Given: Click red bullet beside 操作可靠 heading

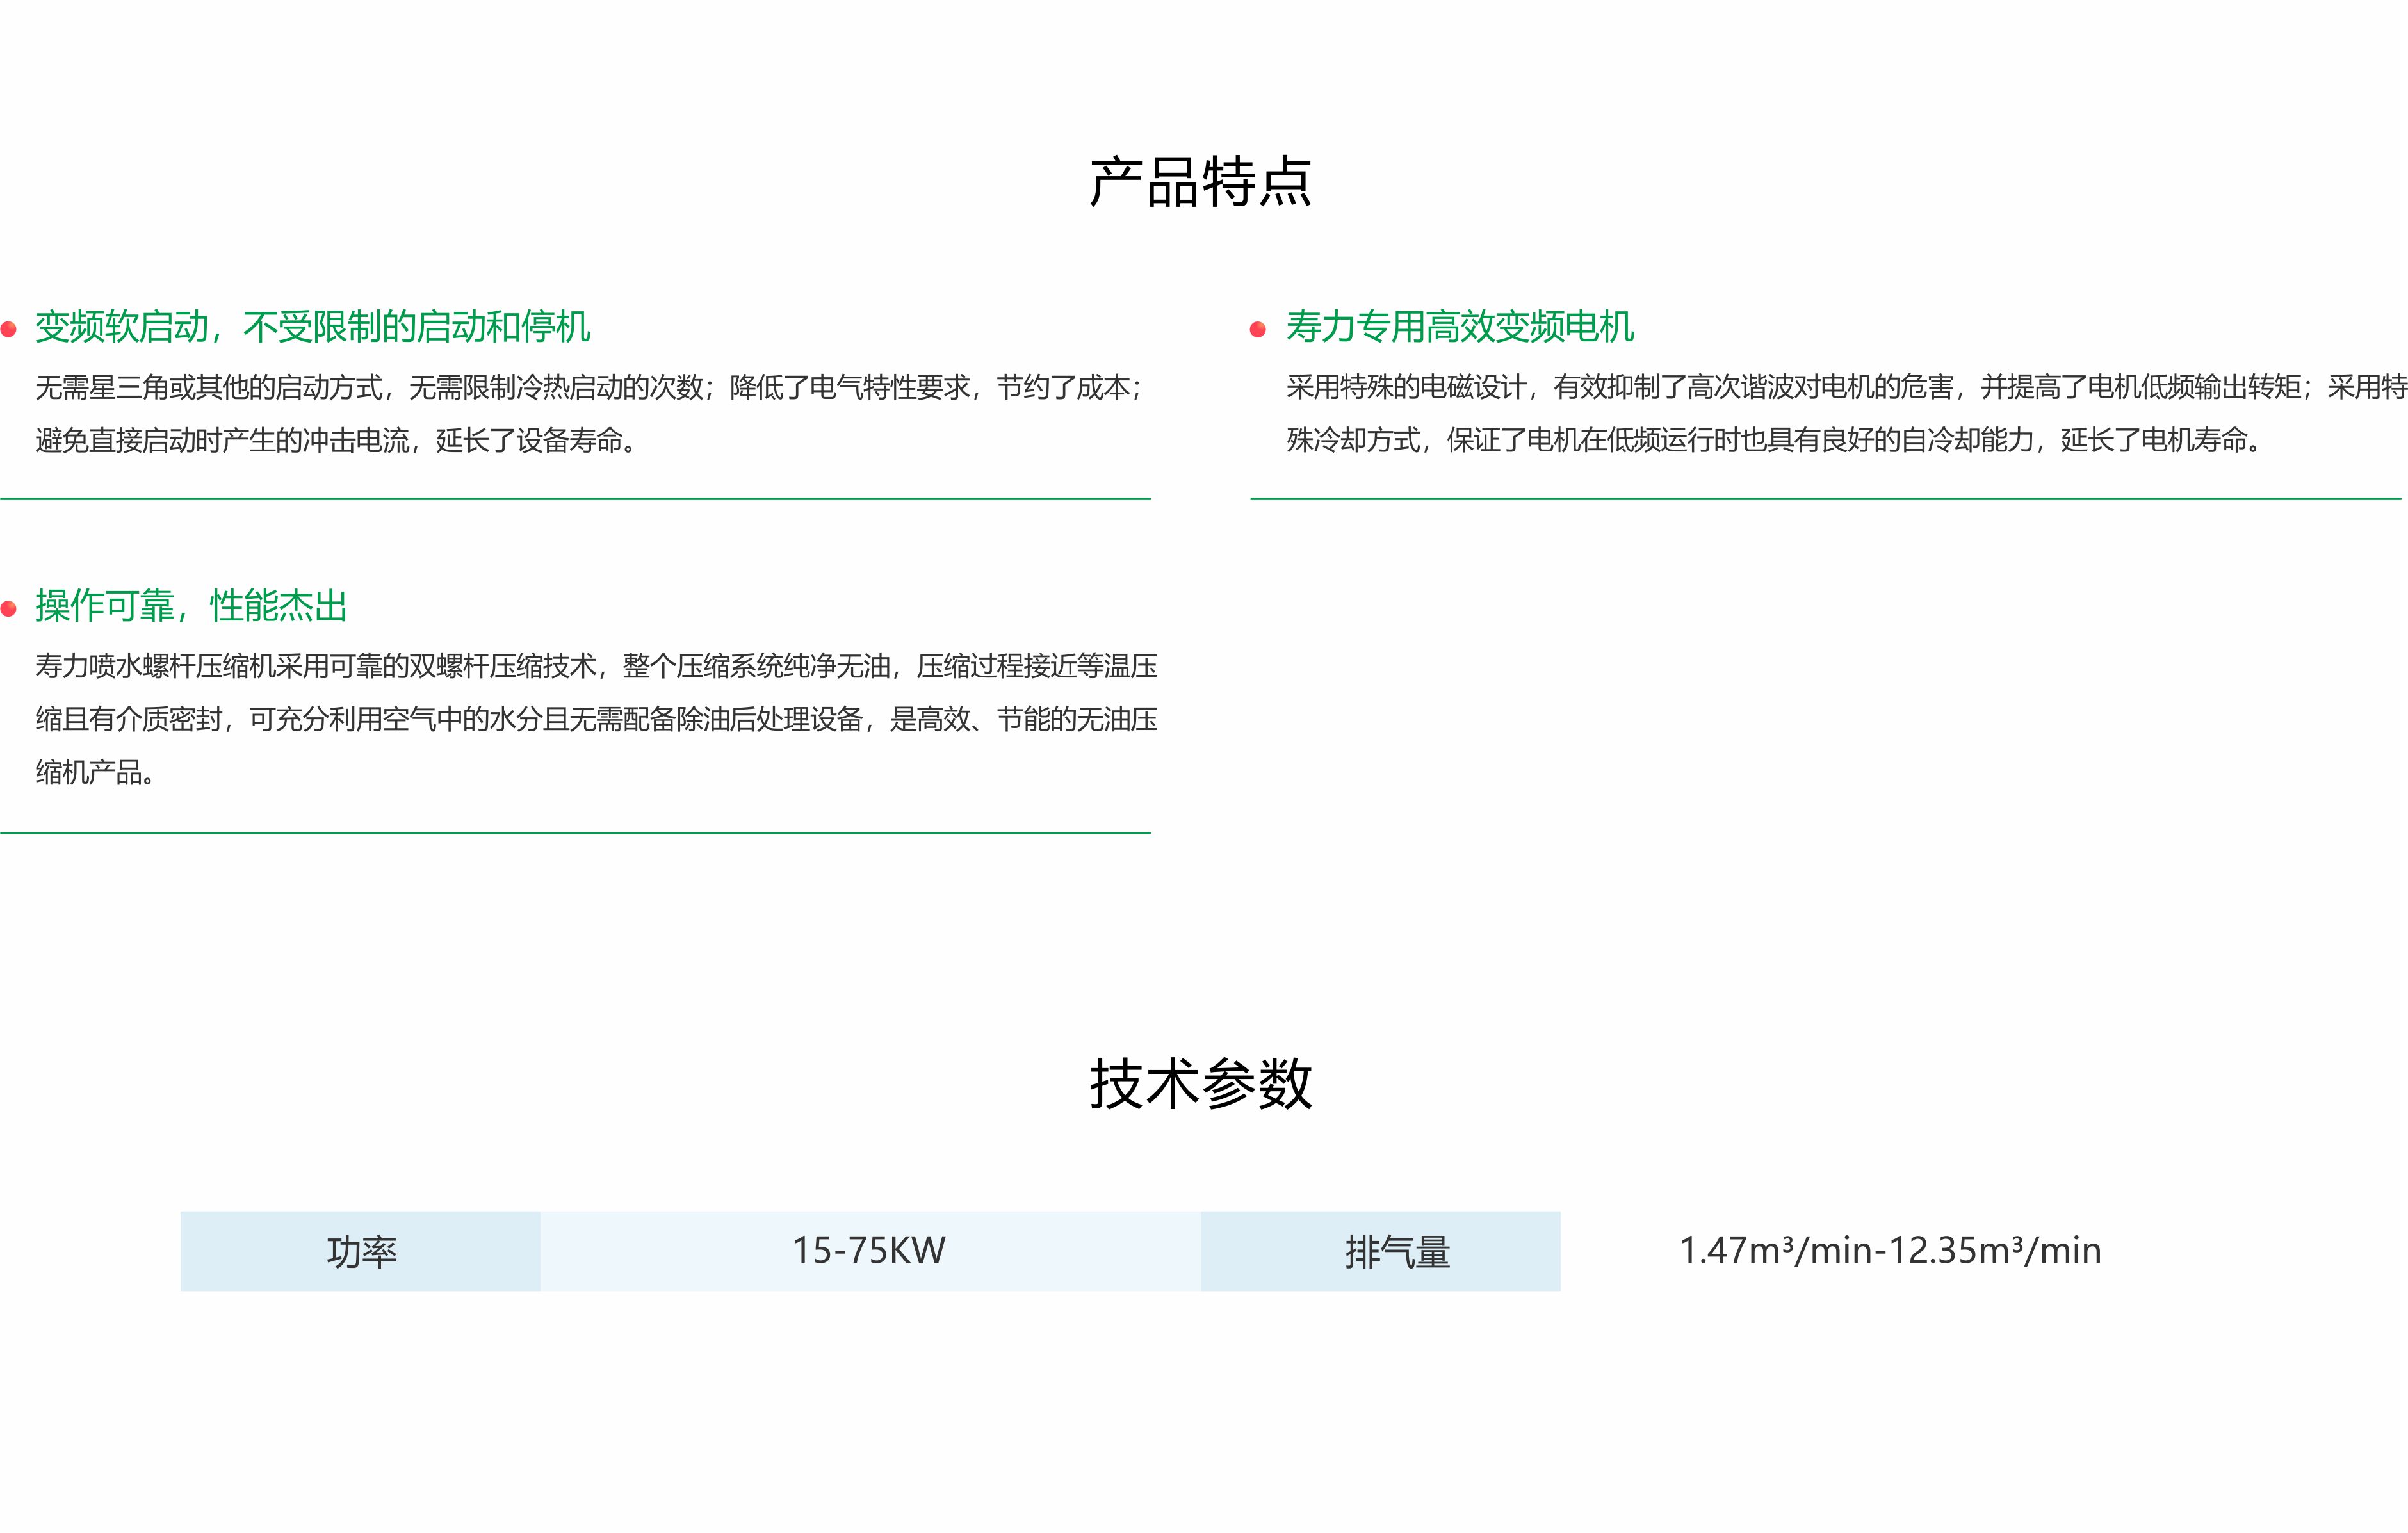Looking at the screenshot, I should (9, 608).
